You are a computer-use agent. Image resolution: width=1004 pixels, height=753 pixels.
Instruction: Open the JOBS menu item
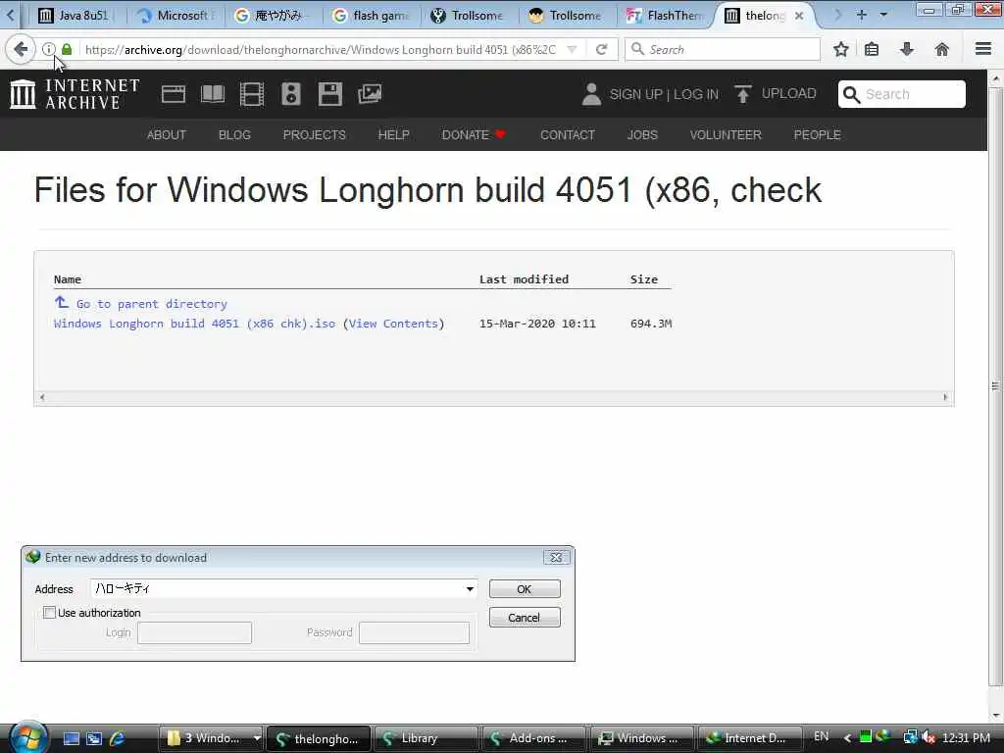pyautogui.click(x=642, y=135)
